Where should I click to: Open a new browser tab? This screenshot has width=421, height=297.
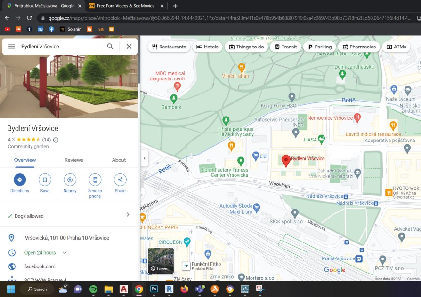(175, 6)
